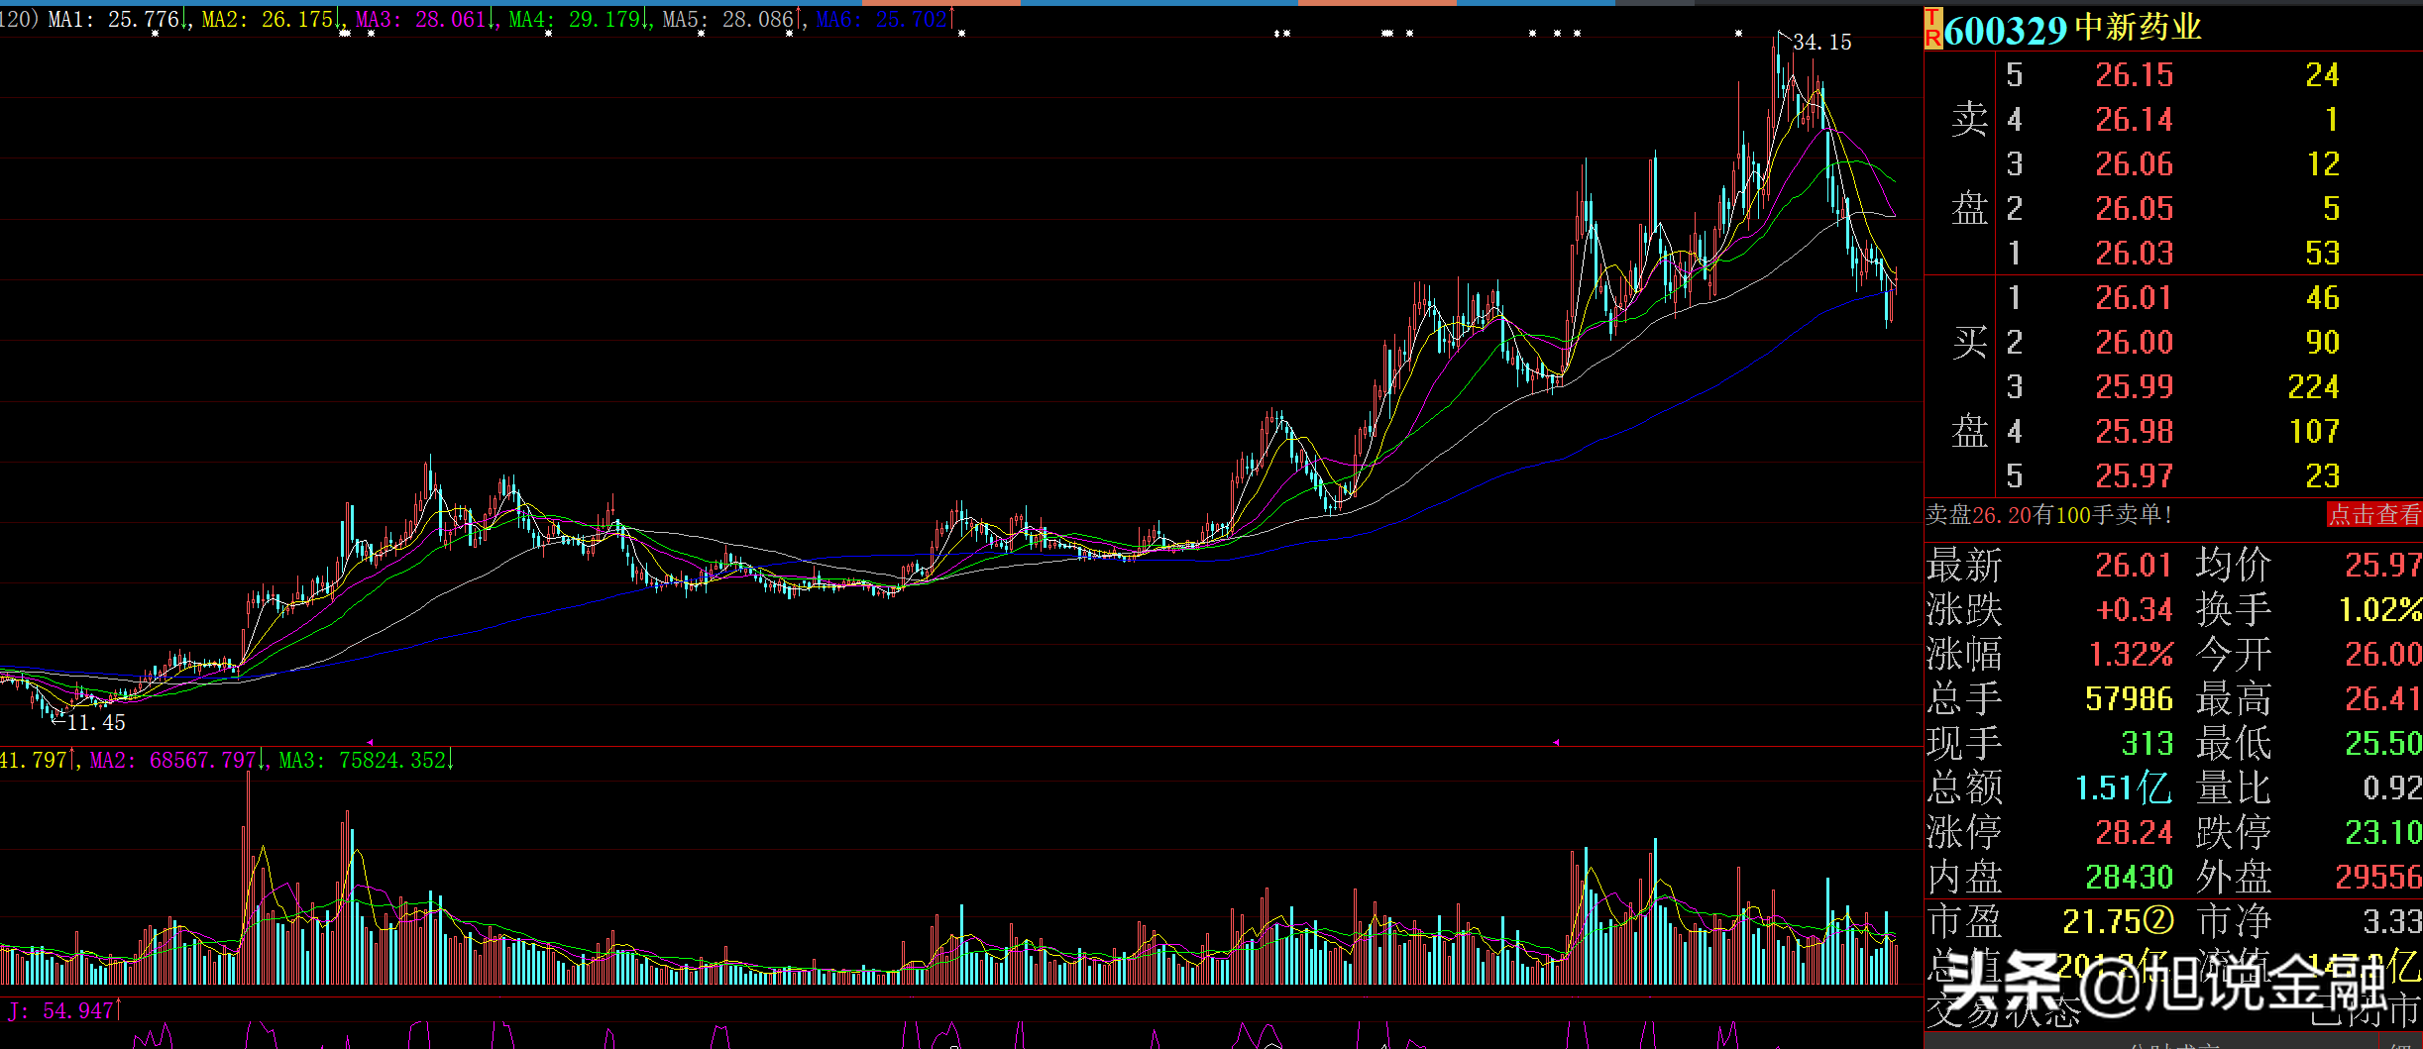The image size is (2423, 1049).
Task: Click the red 点击查看 button
Action: pyautogui.click(x=2374, y=514)
